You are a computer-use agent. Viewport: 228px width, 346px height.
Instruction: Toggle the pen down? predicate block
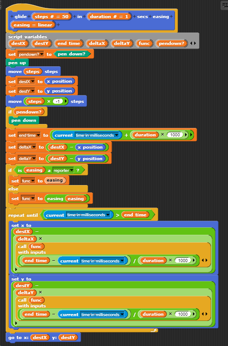[x=72, y=54]
